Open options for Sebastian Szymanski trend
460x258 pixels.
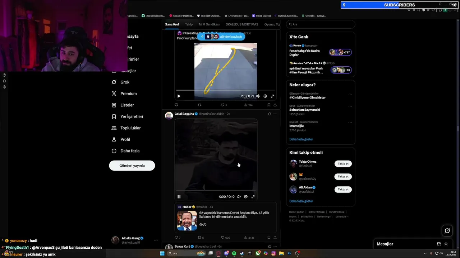(x=350, y=106)
